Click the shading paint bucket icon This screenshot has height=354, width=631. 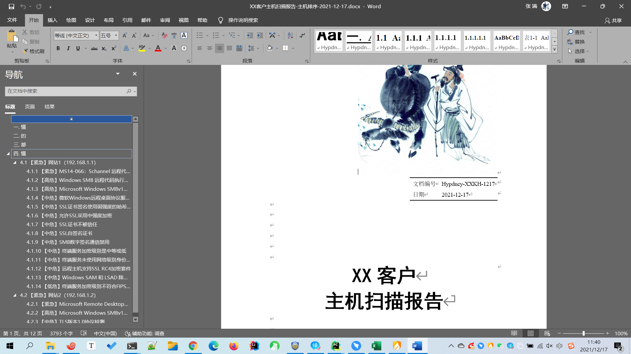[x=269, y=48]
